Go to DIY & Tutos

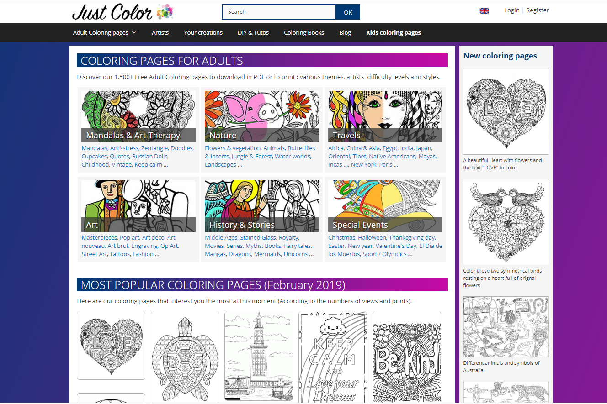click(253, 33)
